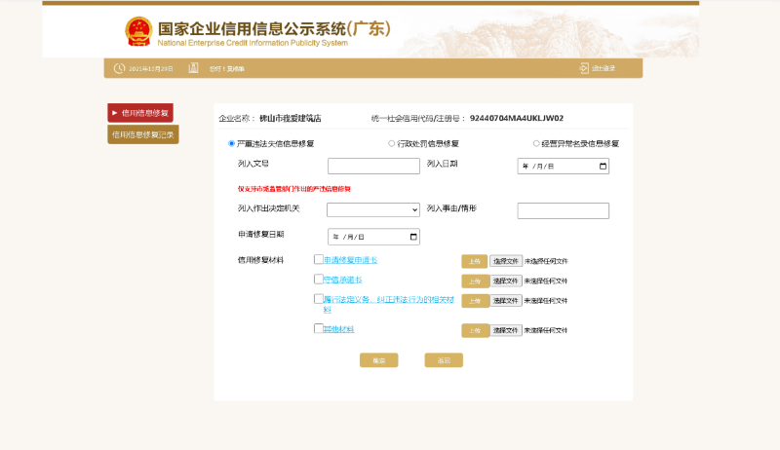Click 选择文件 in the 守信承诺书 row
This screenshot has height=450, width=780.
pos(505,281)
